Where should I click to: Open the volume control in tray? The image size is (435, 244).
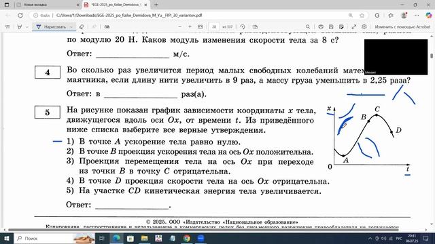pos(384,239)
